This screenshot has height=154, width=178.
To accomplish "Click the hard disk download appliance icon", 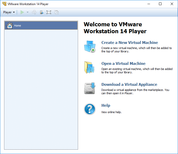I will (x=90, y=88).
